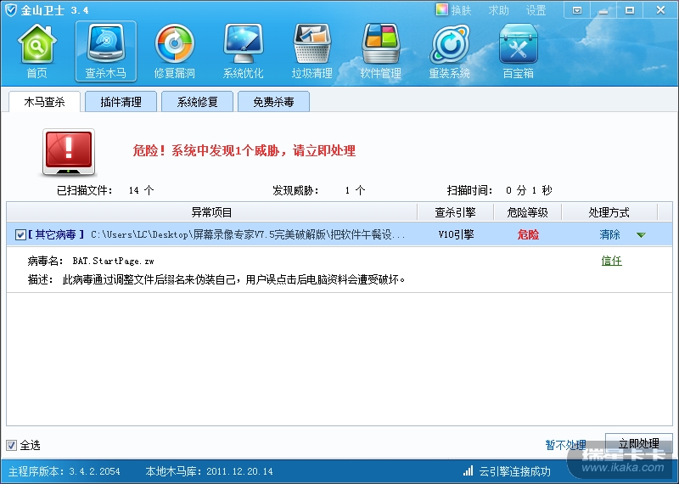This screenshot has height=484, width=679.
Task: Click the 已扫描文件 14 个 count
Action: pyautogui.click(x=105, y=190)
